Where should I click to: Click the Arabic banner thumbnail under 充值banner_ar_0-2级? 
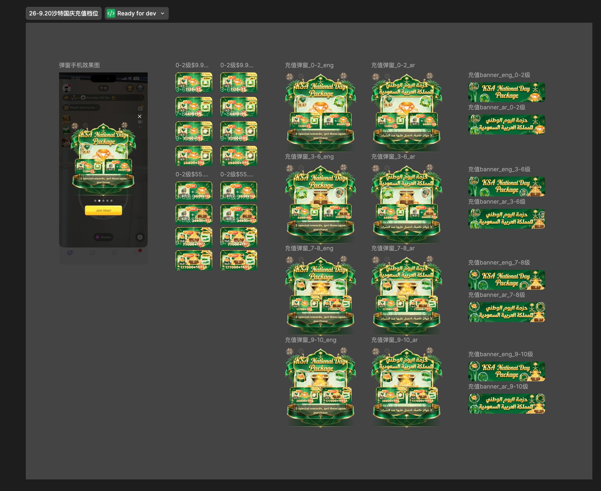[x=507, y=124]
